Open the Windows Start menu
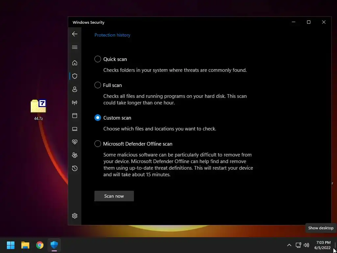The height and width of the screenshot is (253, 337). click(11, 245)
